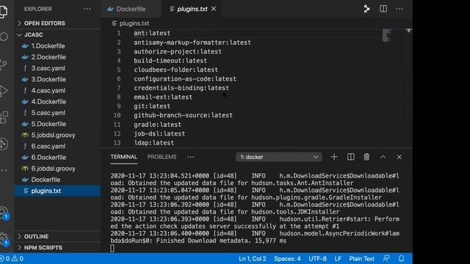Split the terminal

(351, 157)
